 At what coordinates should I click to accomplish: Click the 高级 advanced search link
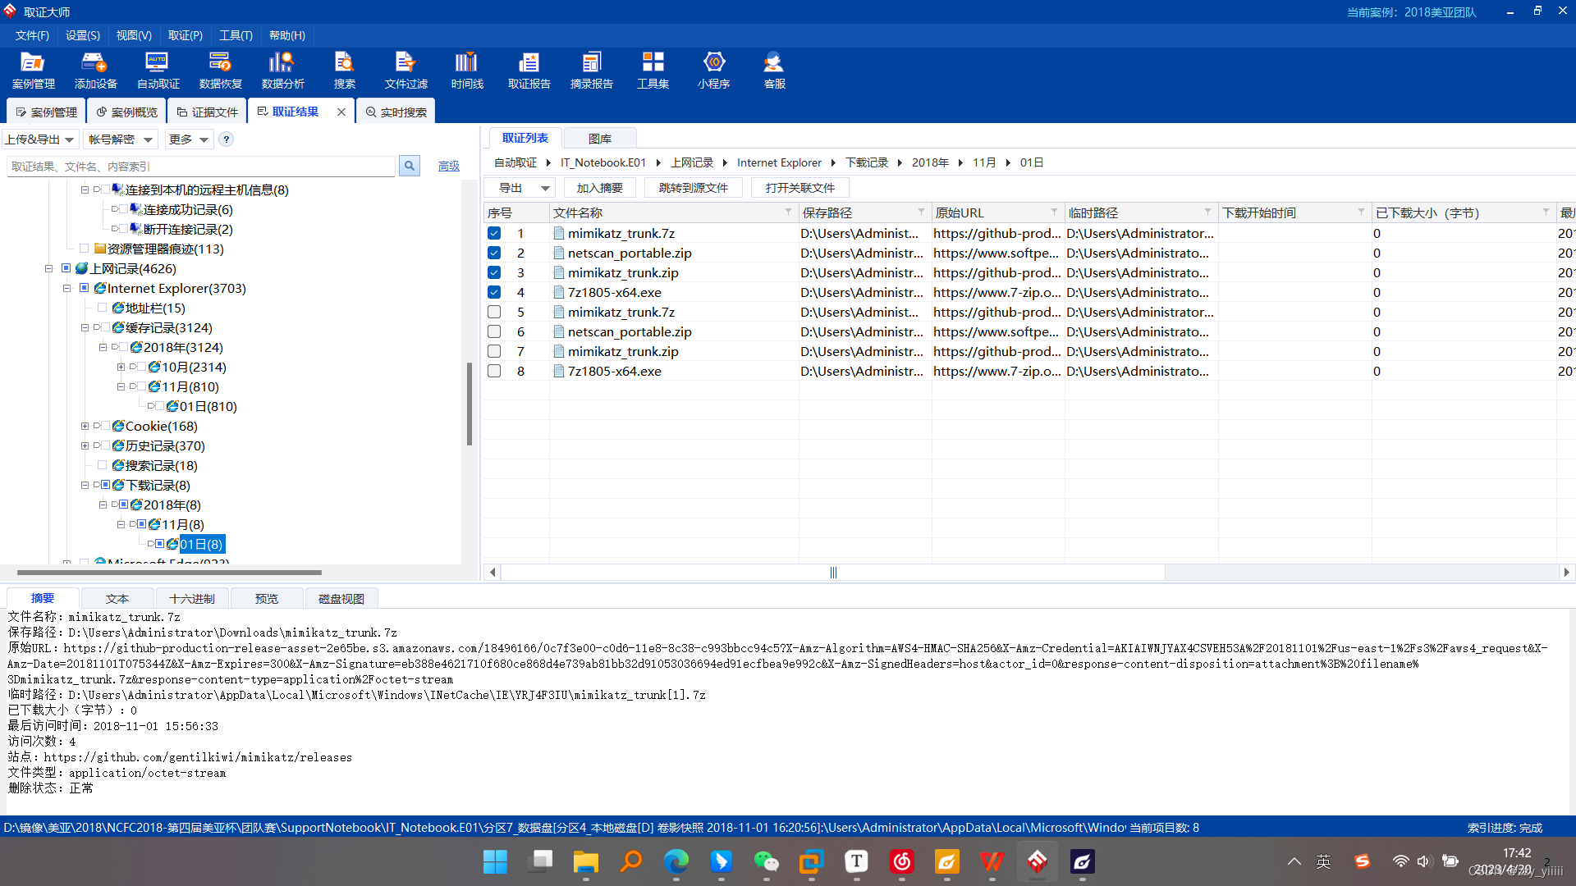pyautogui.click(x=448, y=166)
